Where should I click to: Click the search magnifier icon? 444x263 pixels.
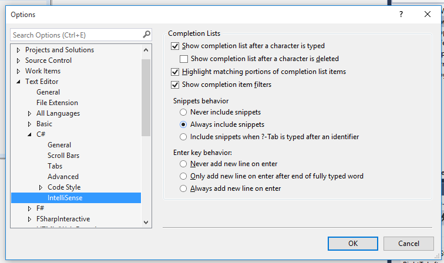click(x=146, y=35)
